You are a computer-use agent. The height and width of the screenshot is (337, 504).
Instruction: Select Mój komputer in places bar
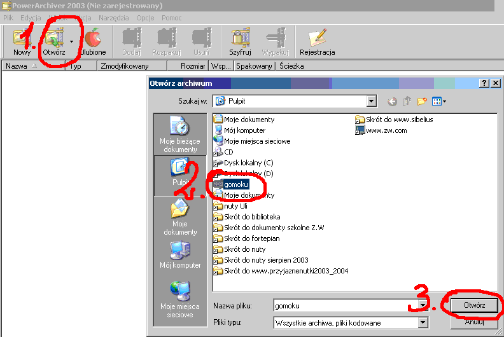(180, 254)
